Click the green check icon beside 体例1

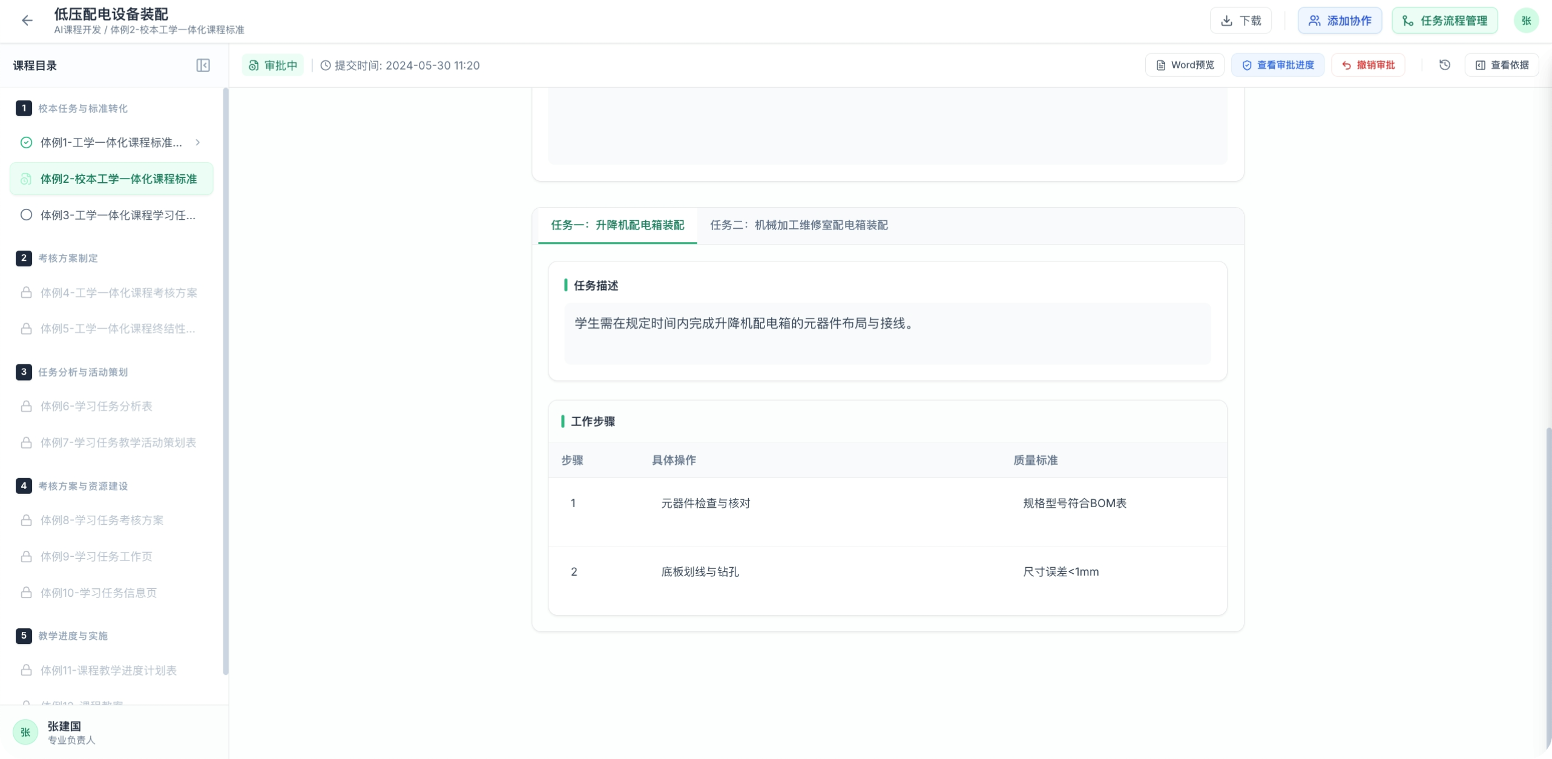point(26,143)
